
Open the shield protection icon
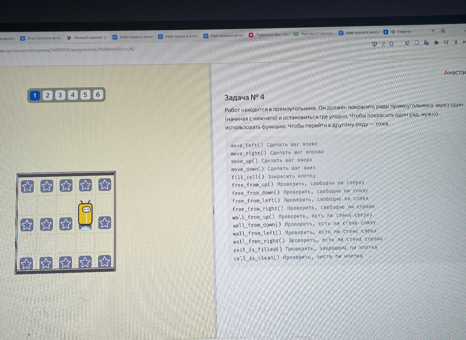[x=417, y=43]
